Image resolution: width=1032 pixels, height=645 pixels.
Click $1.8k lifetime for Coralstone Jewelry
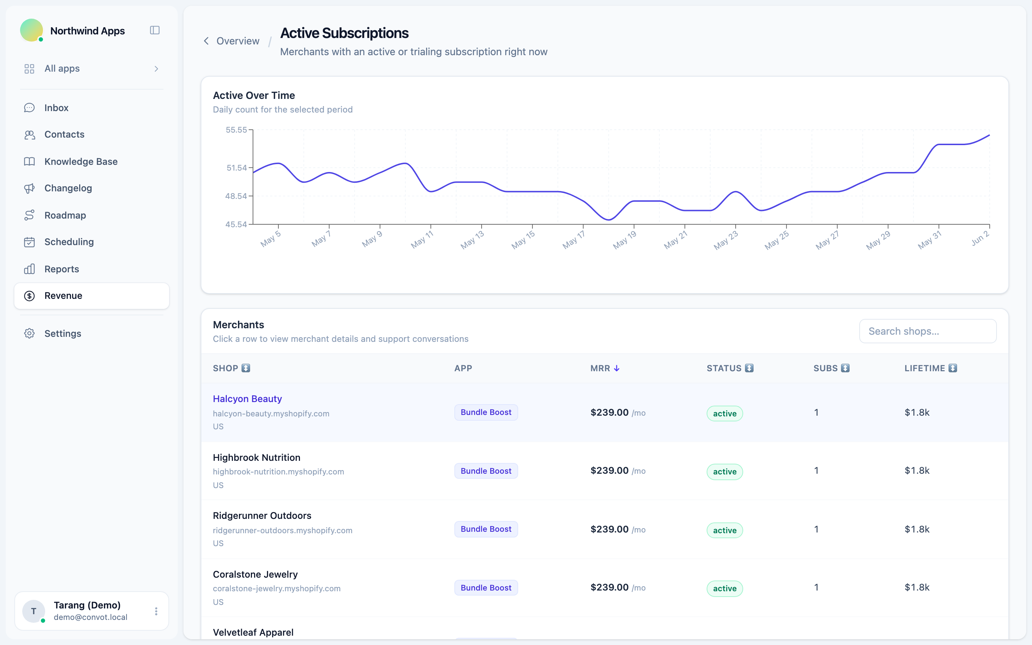coord(917,588)
